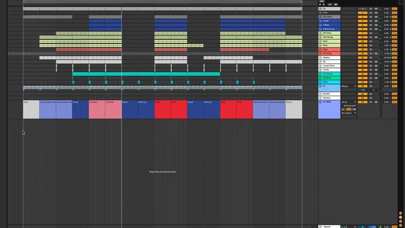The image size is (405, 228).
Task: Show or hide the In/Out section selector
Action: coord(401,213)
